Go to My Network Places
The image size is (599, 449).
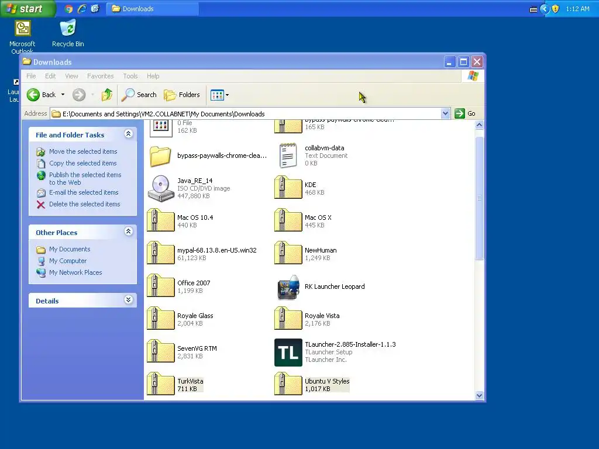[x=75, y=272]
